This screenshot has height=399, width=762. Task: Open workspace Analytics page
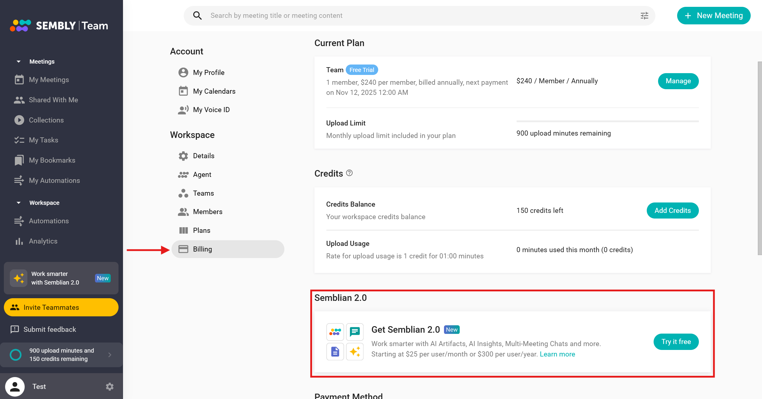[43, 241]
